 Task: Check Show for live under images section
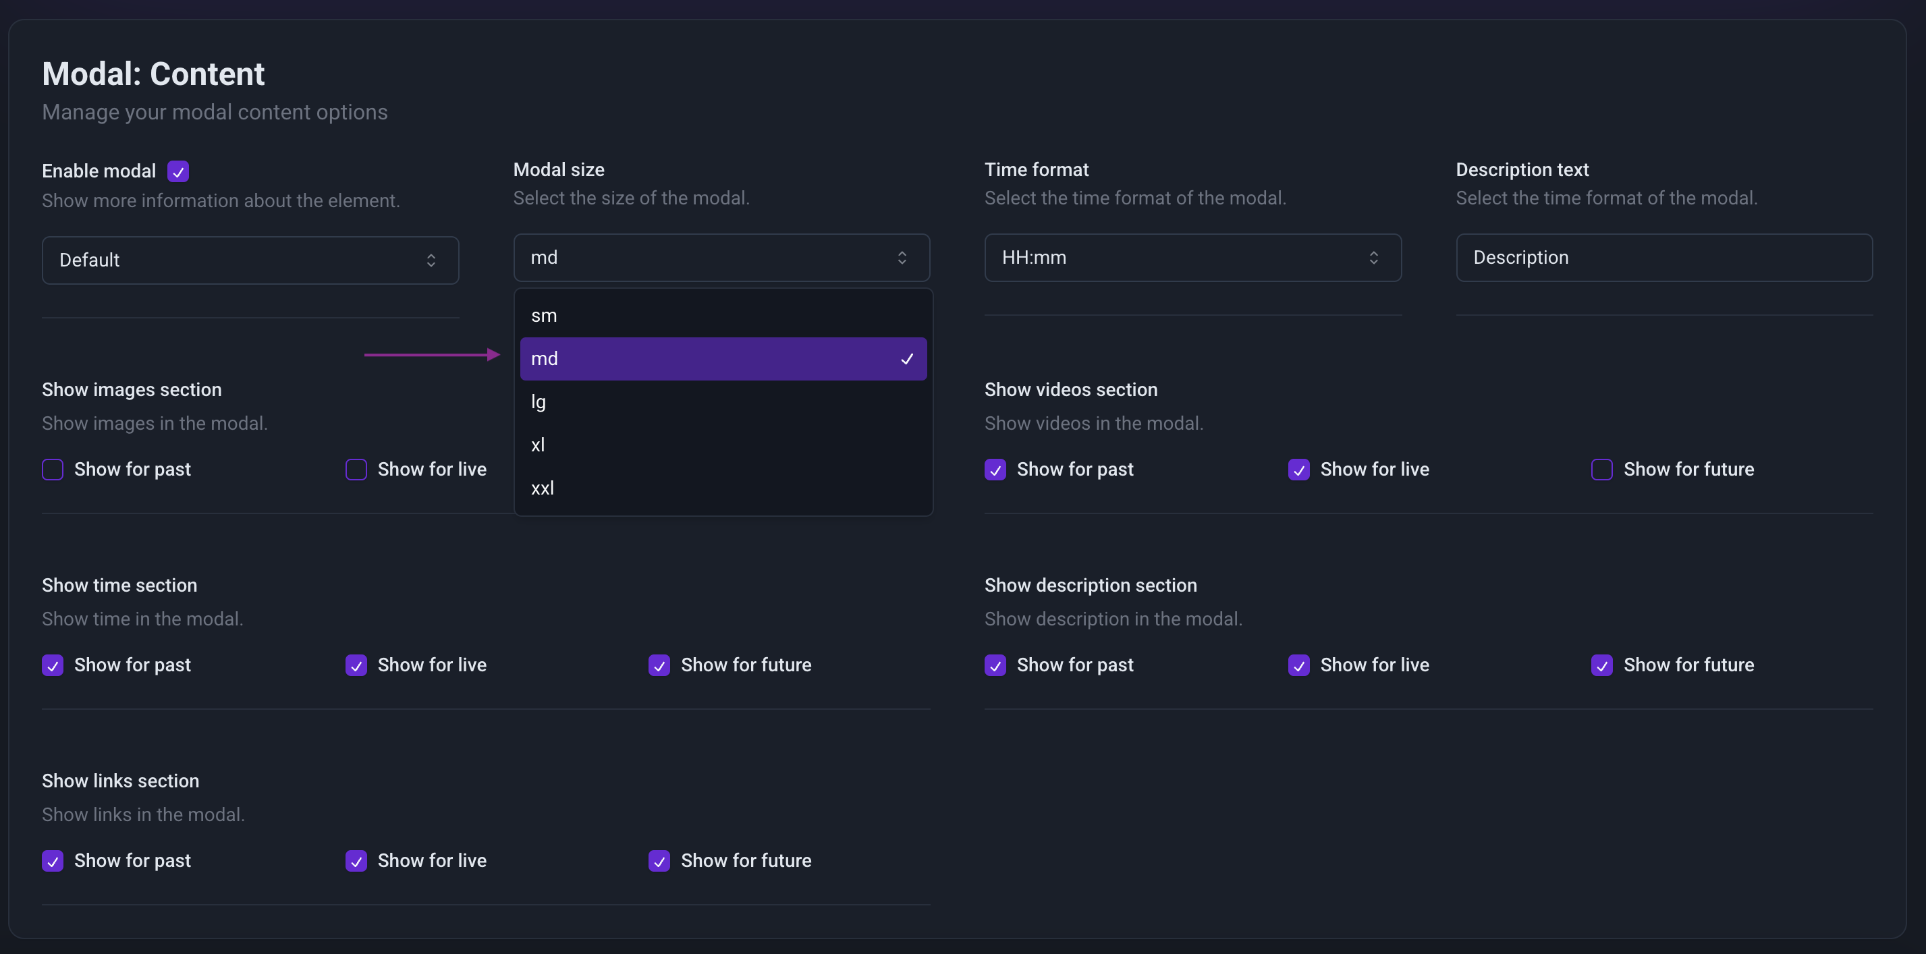[x=356, y=470]
